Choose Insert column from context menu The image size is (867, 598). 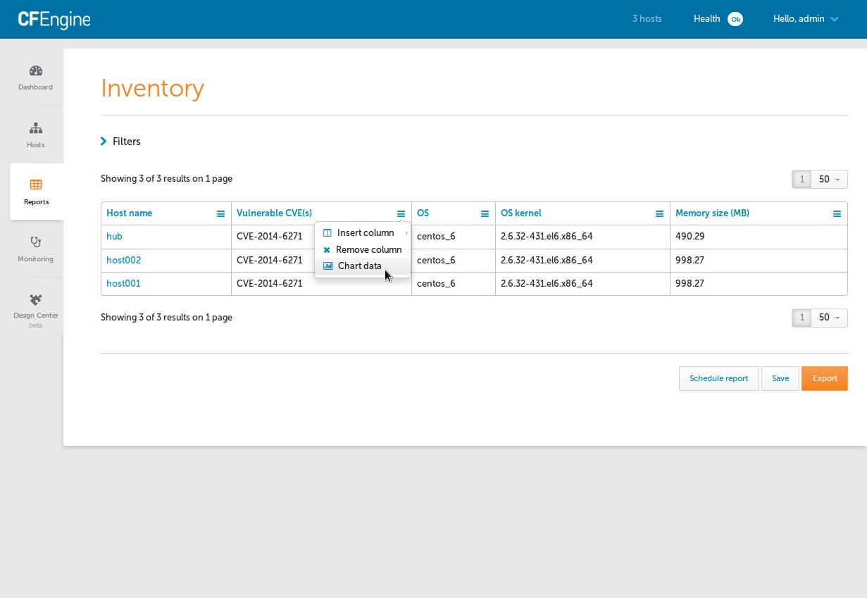point(365,233)
